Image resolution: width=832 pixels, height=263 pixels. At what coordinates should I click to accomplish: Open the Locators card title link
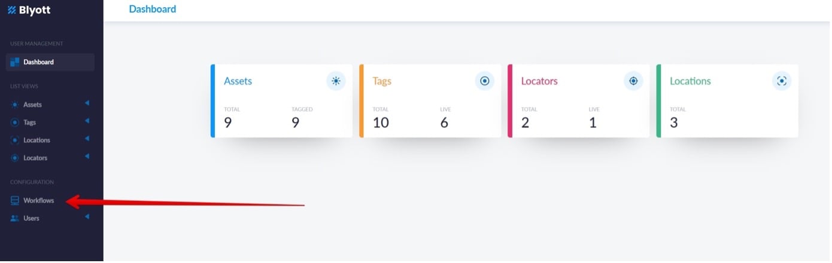pos(539,81)
